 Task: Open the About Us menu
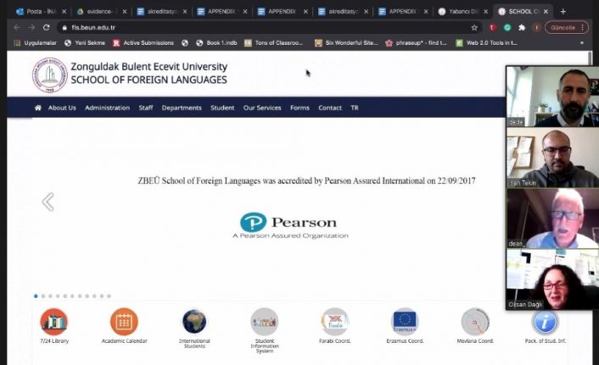tap(62, 108)
